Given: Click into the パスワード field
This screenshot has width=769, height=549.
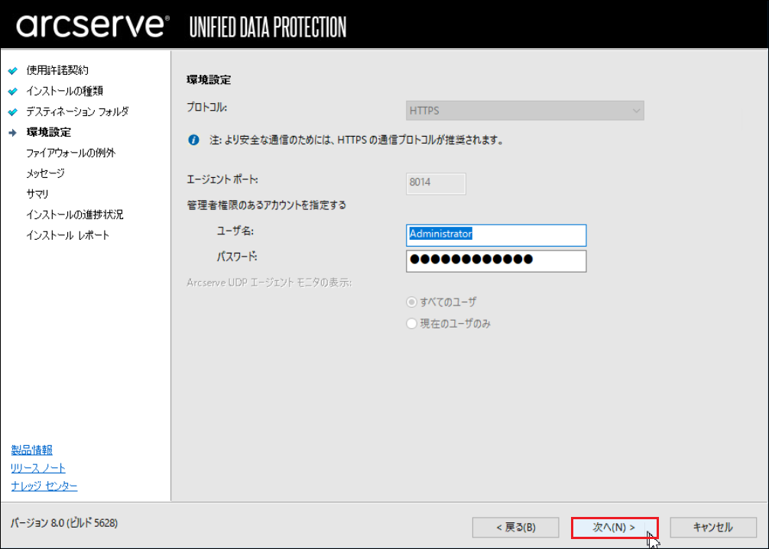Looking at the screenshot, I should pos(496,261).
